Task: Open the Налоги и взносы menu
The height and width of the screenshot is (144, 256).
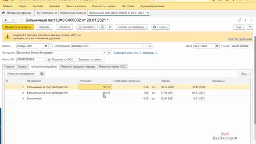Action: tap(76, 6)
